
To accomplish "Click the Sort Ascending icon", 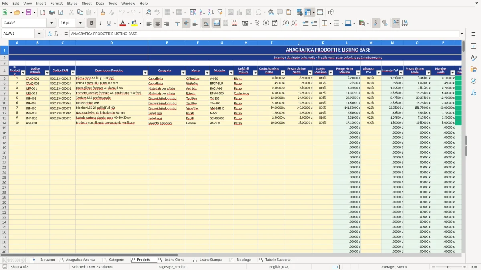I will coord(202,12).
